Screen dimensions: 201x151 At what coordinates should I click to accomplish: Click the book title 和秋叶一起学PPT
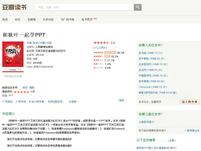[x=24, y=35]
